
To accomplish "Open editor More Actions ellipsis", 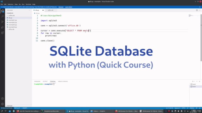I will [199, 10].
